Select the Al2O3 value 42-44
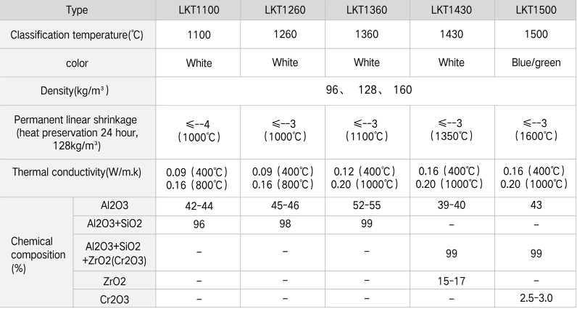577x309 pixels. coord(198,206)
